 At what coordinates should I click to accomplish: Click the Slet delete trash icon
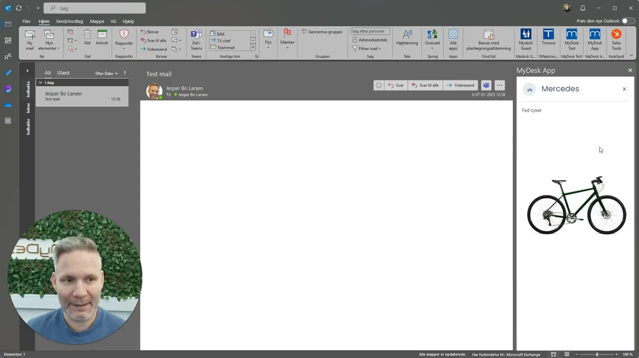click(x=87, y=38)
